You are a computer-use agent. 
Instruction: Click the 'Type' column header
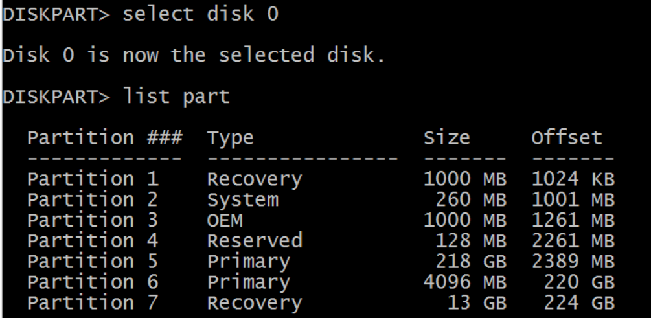pyautogui.click(x=230, y=138)
